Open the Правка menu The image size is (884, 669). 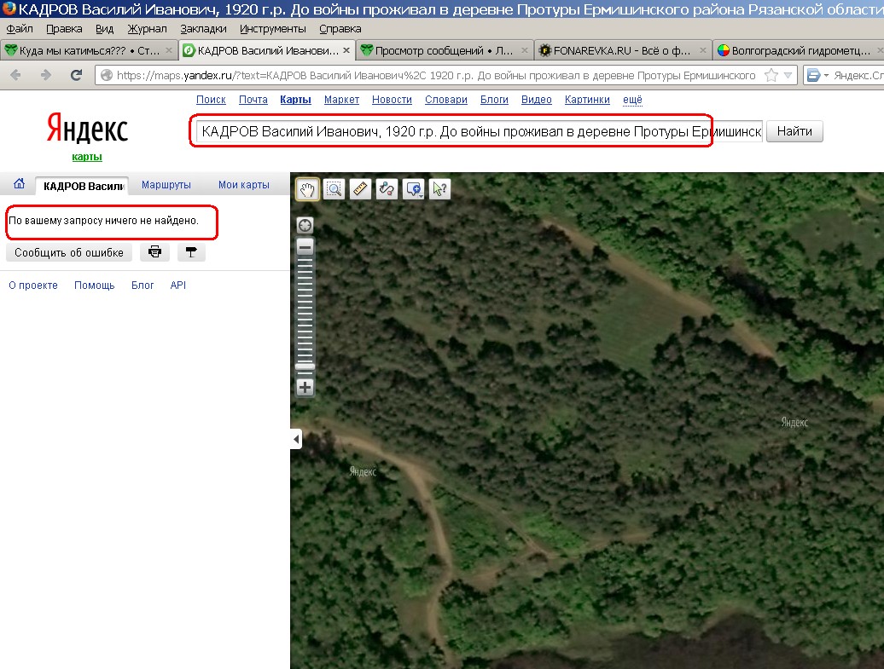64,29
